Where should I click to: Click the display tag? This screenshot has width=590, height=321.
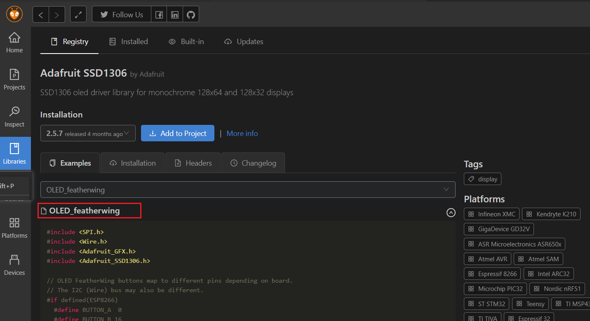[x=482, y=179]
